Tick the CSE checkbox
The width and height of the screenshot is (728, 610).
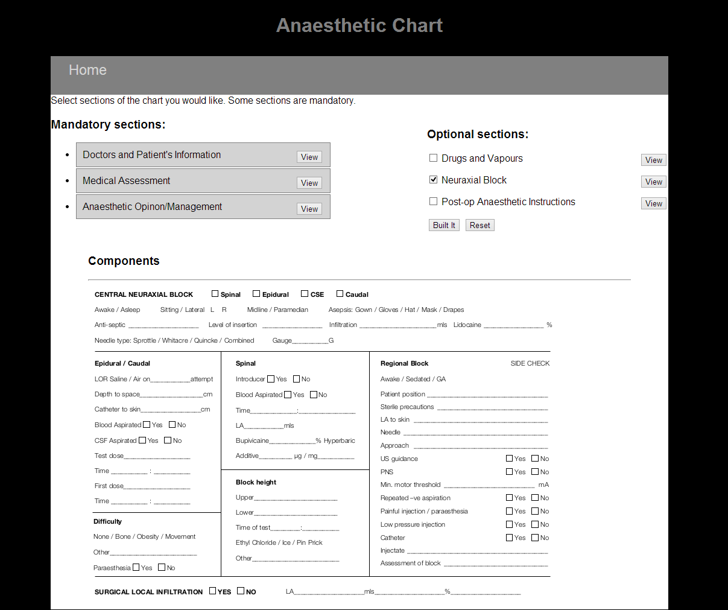(304, 293)
